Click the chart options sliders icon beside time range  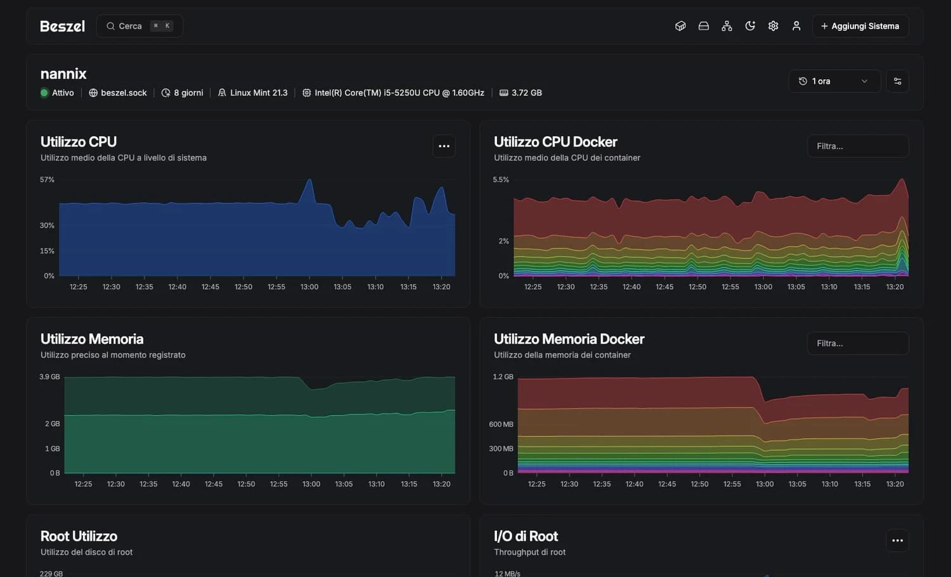pos(897,81)
